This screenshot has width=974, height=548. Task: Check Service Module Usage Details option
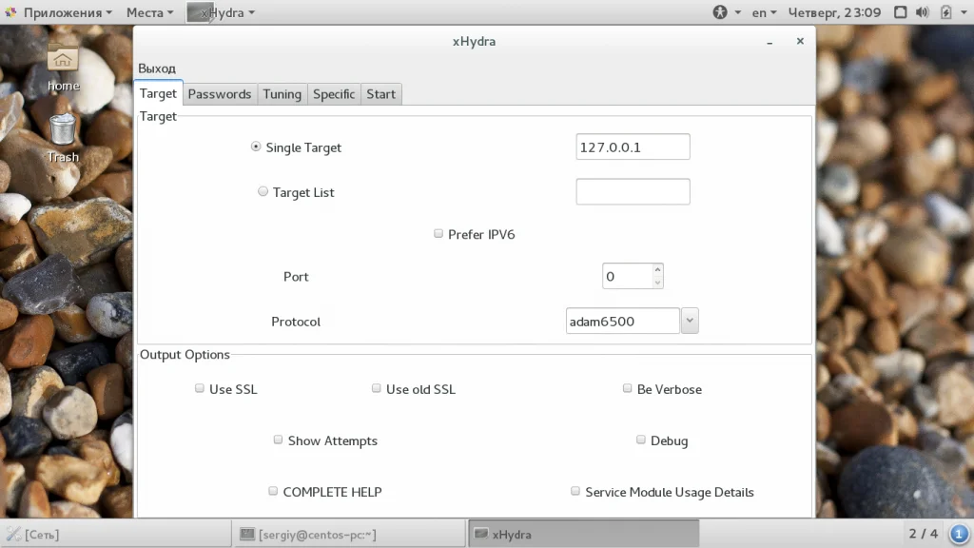click(575, 491)
